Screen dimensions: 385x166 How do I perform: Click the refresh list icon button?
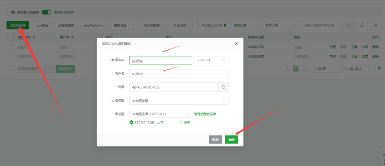tap(362, 25)
